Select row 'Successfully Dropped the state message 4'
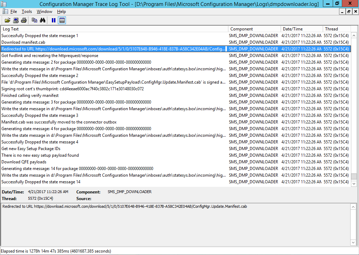The image size is (359, 255). tap(175, 142)
